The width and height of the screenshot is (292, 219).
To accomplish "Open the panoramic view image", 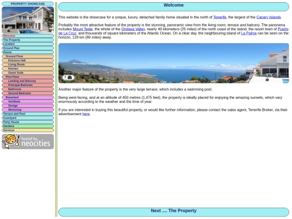I will point(174,63).
